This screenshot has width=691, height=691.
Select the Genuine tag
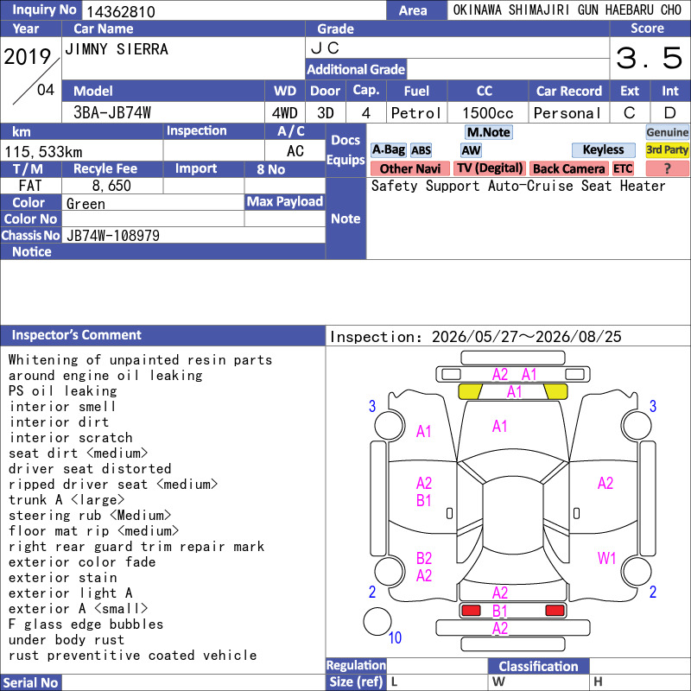point(667,132)
